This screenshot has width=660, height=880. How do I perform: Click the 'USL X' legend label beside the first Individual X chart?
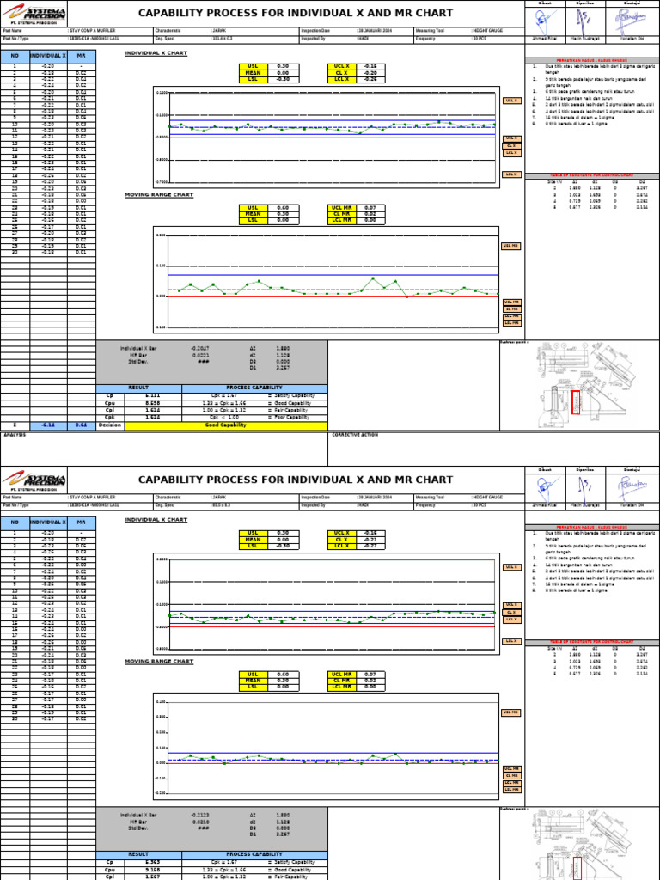[512, 101]
